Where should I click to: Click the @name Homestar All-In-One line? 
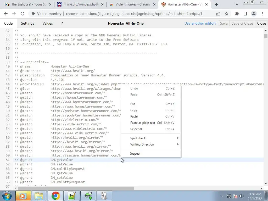[52, 66]
